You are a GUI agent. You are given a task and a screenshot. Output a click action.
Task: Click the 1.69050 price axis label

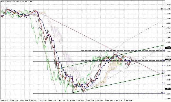(x=168, y=51)
